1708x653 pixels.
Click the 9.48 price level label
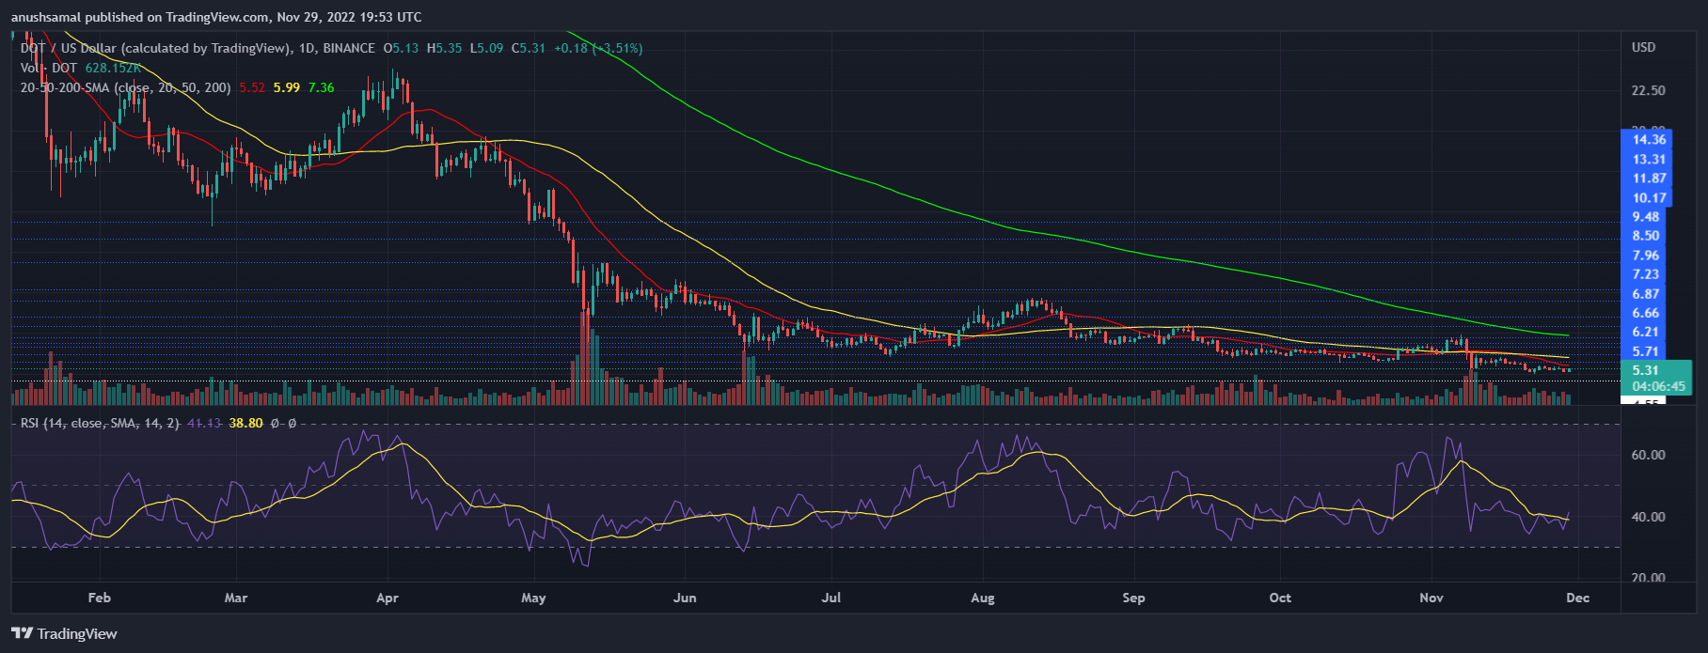coord(1646,217)
